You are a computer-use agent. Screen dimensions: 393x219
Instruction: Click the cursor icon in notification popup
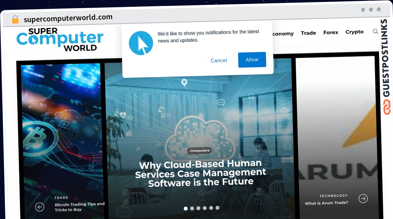click(141, 43)
